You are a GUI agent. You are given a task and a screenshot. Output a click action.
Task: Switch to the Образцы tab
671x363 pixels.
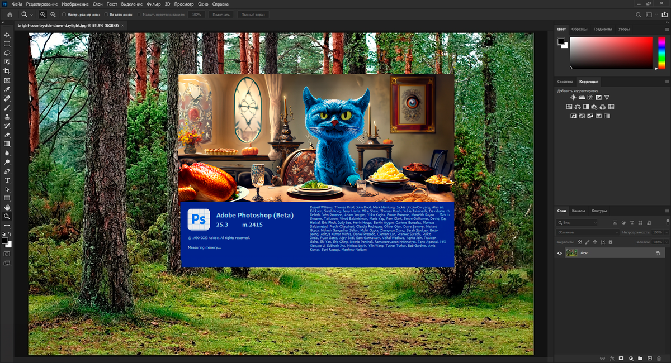579,29
